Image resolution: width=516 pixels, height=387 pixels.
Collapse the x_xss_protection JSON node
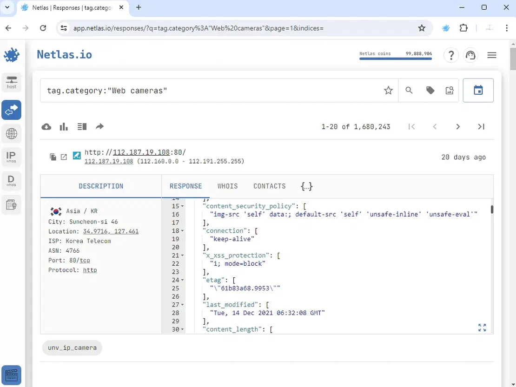tap(183, 256)
